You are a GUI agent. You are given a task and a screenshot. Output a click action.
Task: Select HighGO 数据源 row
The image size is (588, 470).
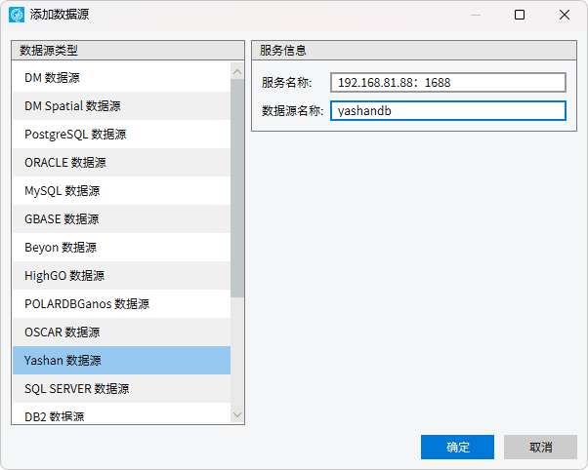[x=121, y=276]
